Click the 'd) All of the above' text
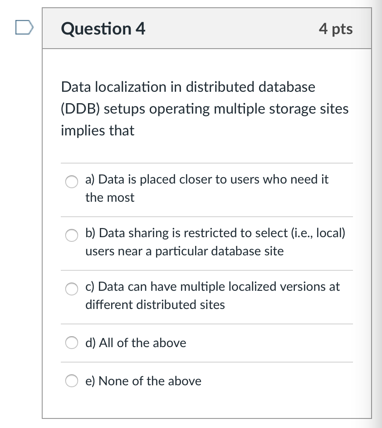The width and height of the screenshot is (382, 428). coord(136,343)
